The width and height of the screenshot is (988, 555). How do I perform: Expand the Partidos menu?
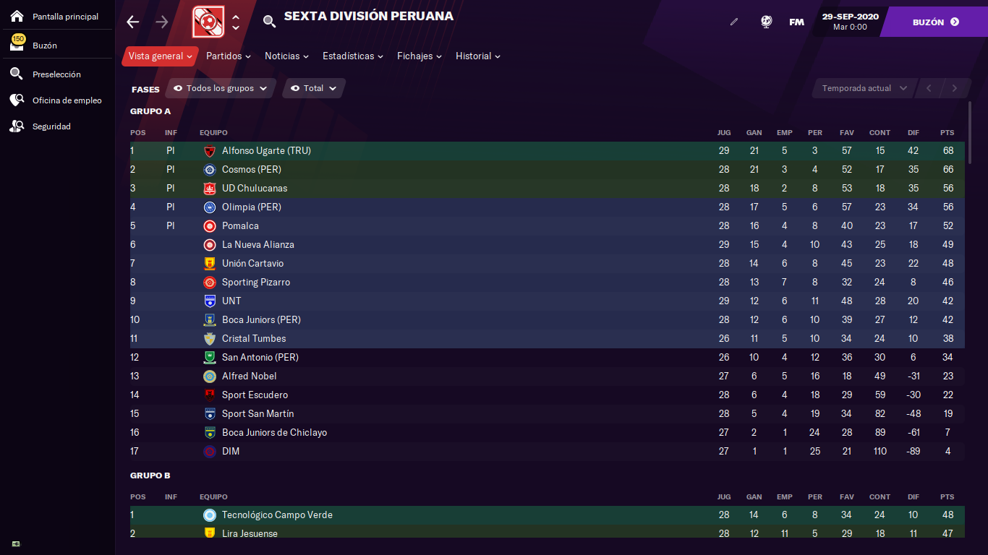click(x=229, y=56)
